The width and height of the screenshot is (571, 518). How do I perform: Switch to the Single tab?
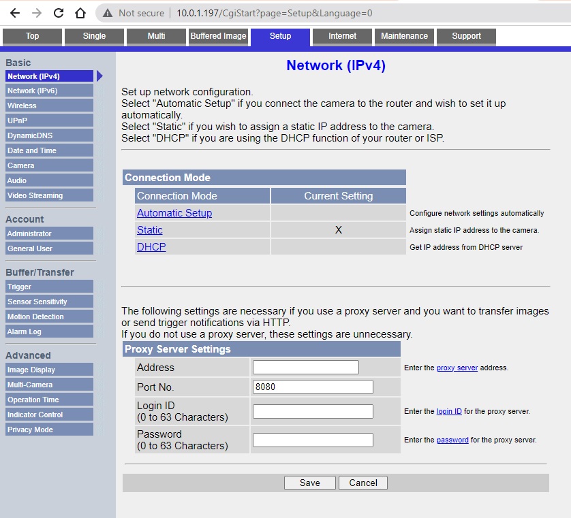point(94,36)
